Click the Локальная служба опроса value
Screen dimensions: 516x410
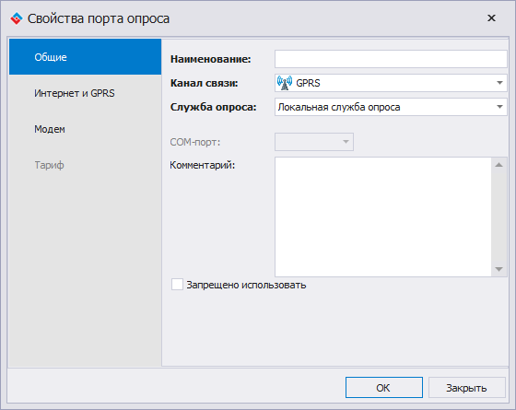339,107
